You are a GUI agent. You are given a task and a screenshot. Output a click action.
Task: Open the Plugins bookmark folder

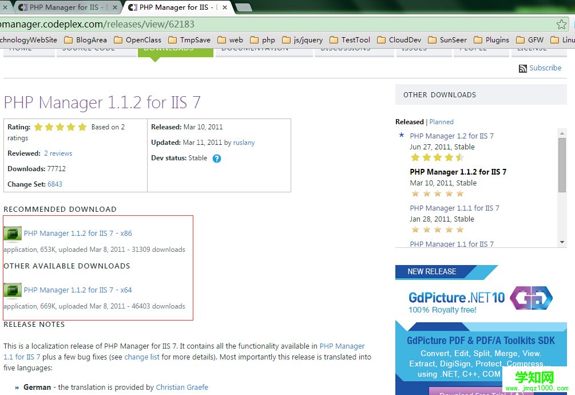tap(491, 40)
